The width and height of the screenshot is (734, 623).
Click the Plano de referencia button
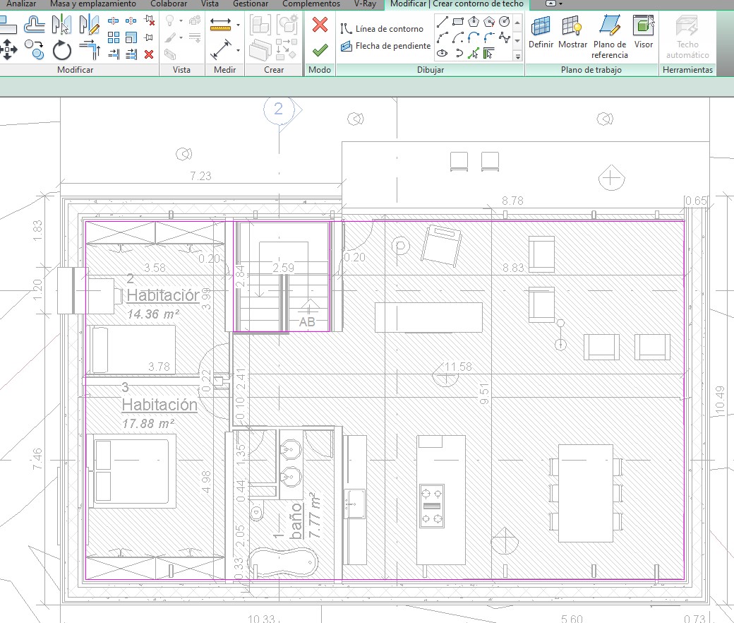pos(609,34)
